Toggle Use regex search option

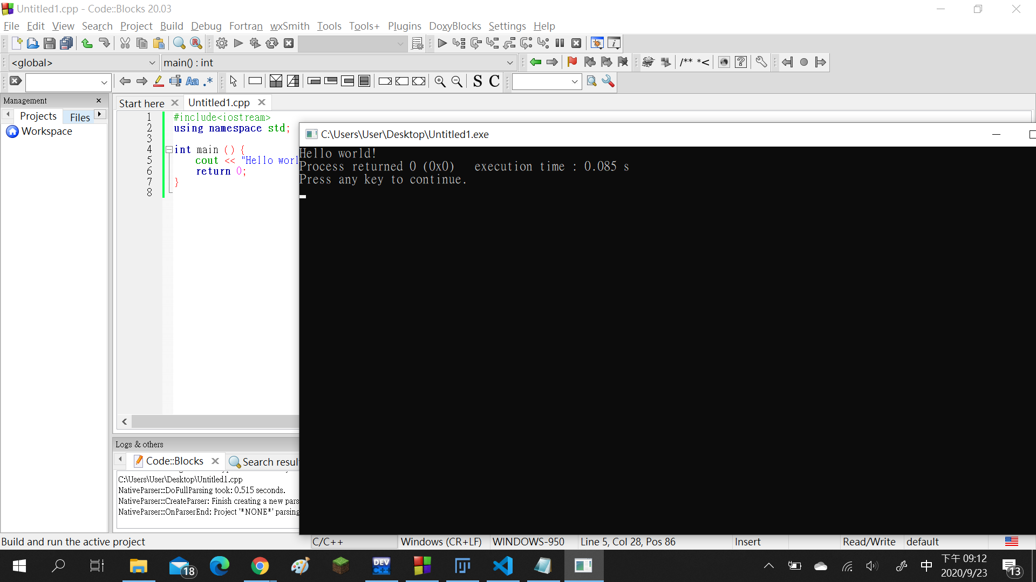[208, 81]
